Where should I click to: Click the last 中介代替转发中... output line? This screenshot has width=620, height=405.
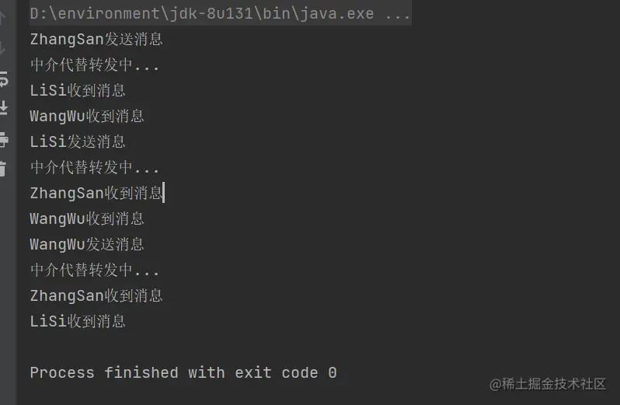(x=95, y=271)
